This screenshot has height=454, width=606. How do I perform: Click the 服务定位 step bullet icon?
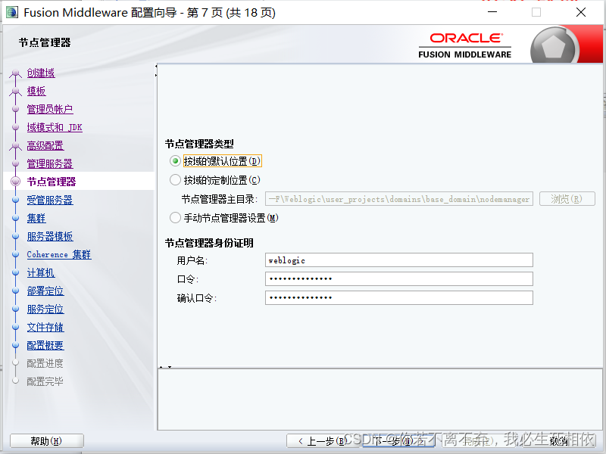[x=15, y=309]
